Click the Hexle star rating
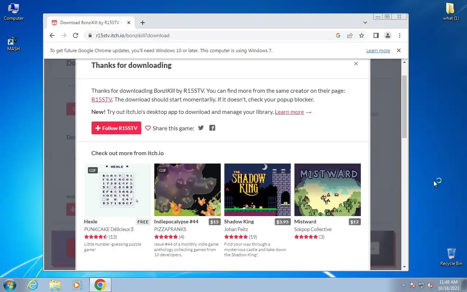Viewport: 467px width, 292px height. point(96,237)
